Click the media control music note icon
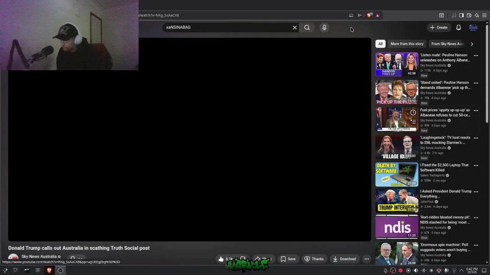Image resolution: width=490 pixels, height=275 pixels. (x=454, y=15)
